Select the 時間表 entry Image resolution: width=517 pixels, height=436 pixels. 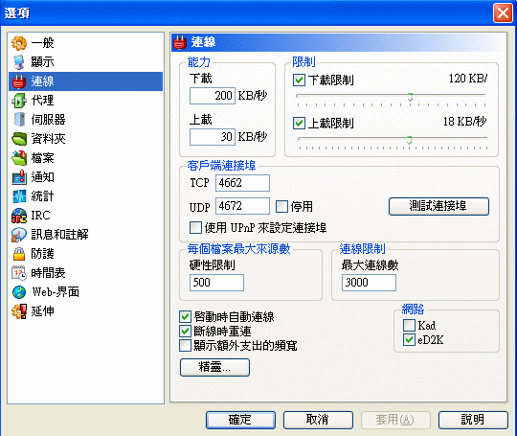49,273
